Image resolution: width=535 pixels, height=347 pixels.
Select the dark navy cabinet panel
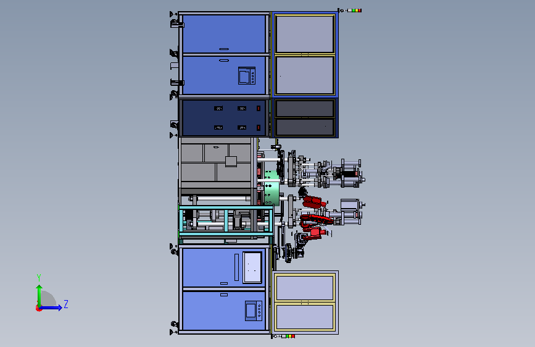pos(224,118)
